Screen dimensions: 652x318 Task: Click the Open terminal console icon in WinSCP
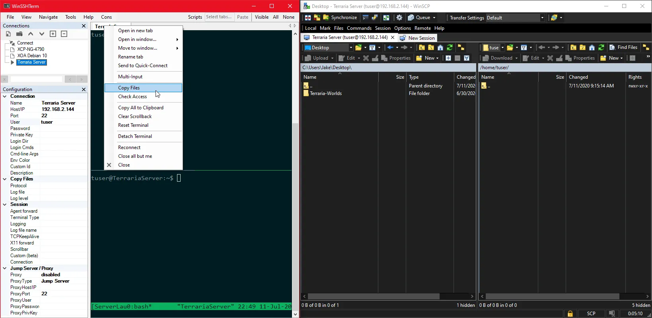(x=365, y=17)
